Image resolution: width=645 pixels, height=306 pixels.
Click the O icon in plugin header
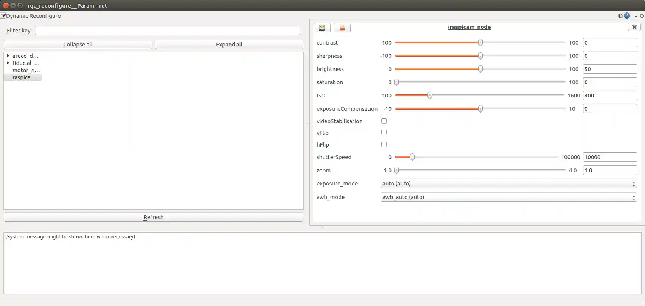click(642, 16)
